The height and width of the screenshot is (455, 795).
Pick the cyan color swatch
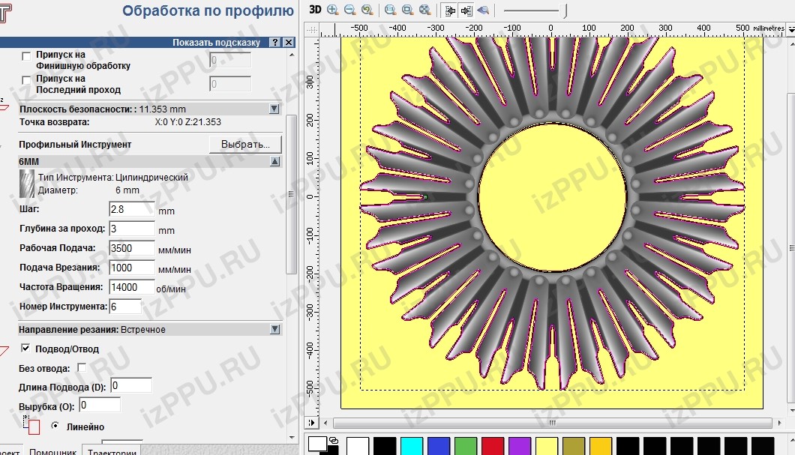pos(412,445)
